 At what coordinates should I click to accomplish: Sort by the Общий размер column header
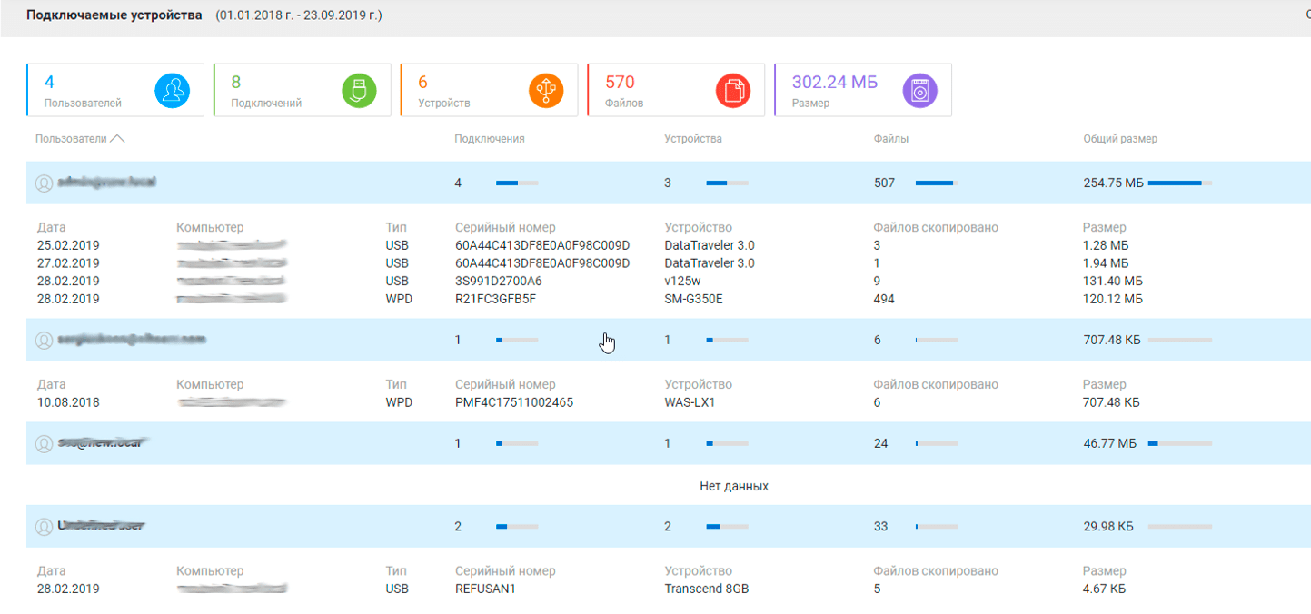tap(1119, 139)
